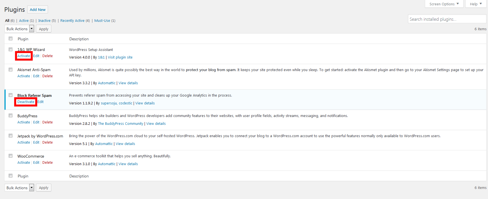The width and height of the screenshot is (488, 199).
Task: Open View details for WooCommerce
Action: (x=128, y=164)
